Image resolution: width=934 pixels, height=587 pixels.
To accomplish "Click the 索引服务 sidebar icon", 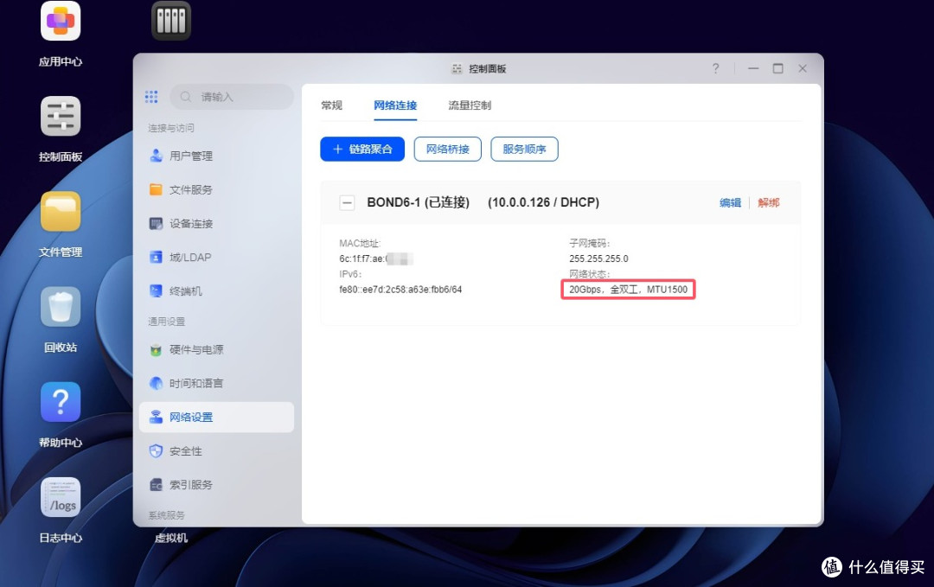I will [156, 485].
